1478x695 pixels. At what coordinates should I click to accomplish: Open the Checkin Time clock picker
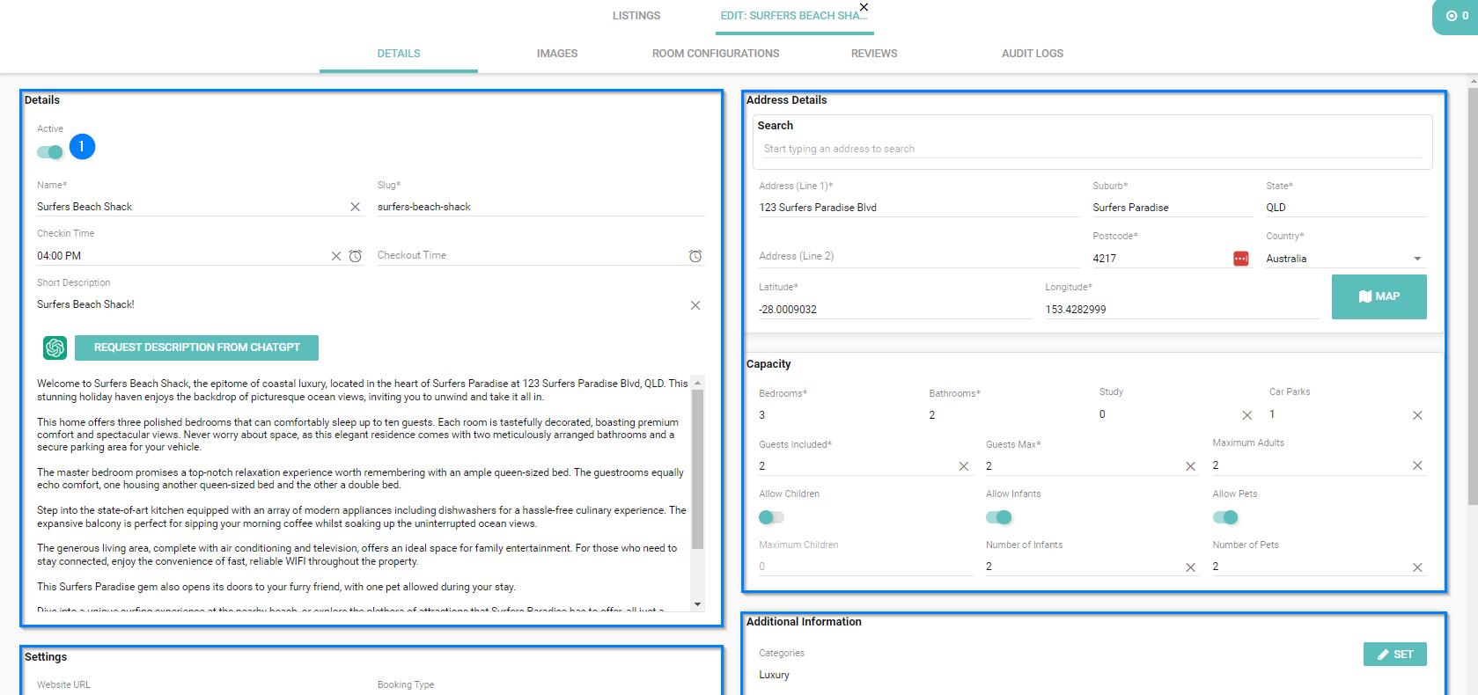[x=356, y=256]
